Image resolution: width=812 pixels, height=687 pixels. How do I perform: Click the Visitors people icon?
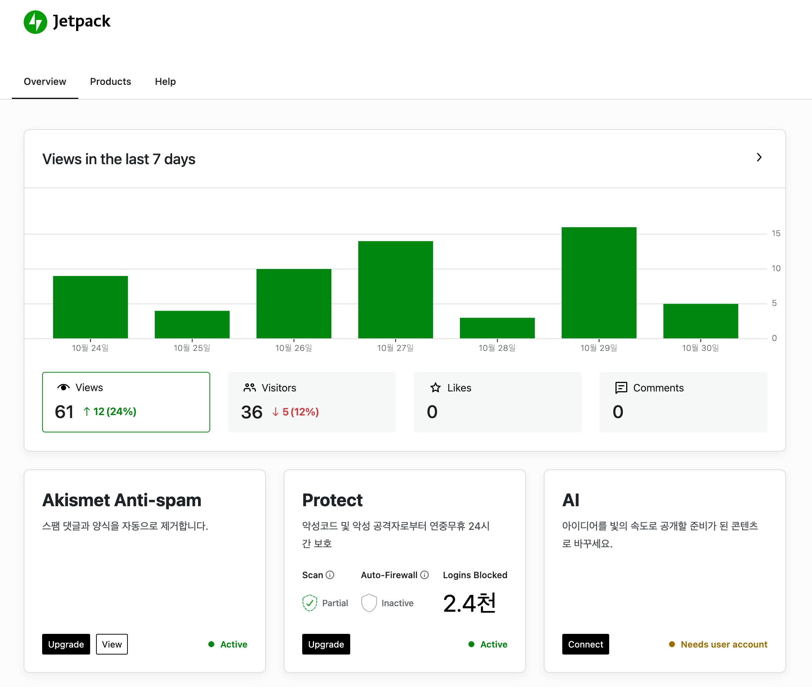click(250, 387)
